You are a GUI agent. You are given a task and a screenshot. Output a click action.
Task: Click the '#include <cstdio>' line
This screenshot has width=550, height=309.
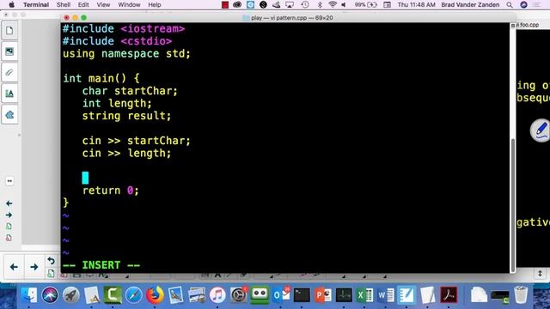117,41
